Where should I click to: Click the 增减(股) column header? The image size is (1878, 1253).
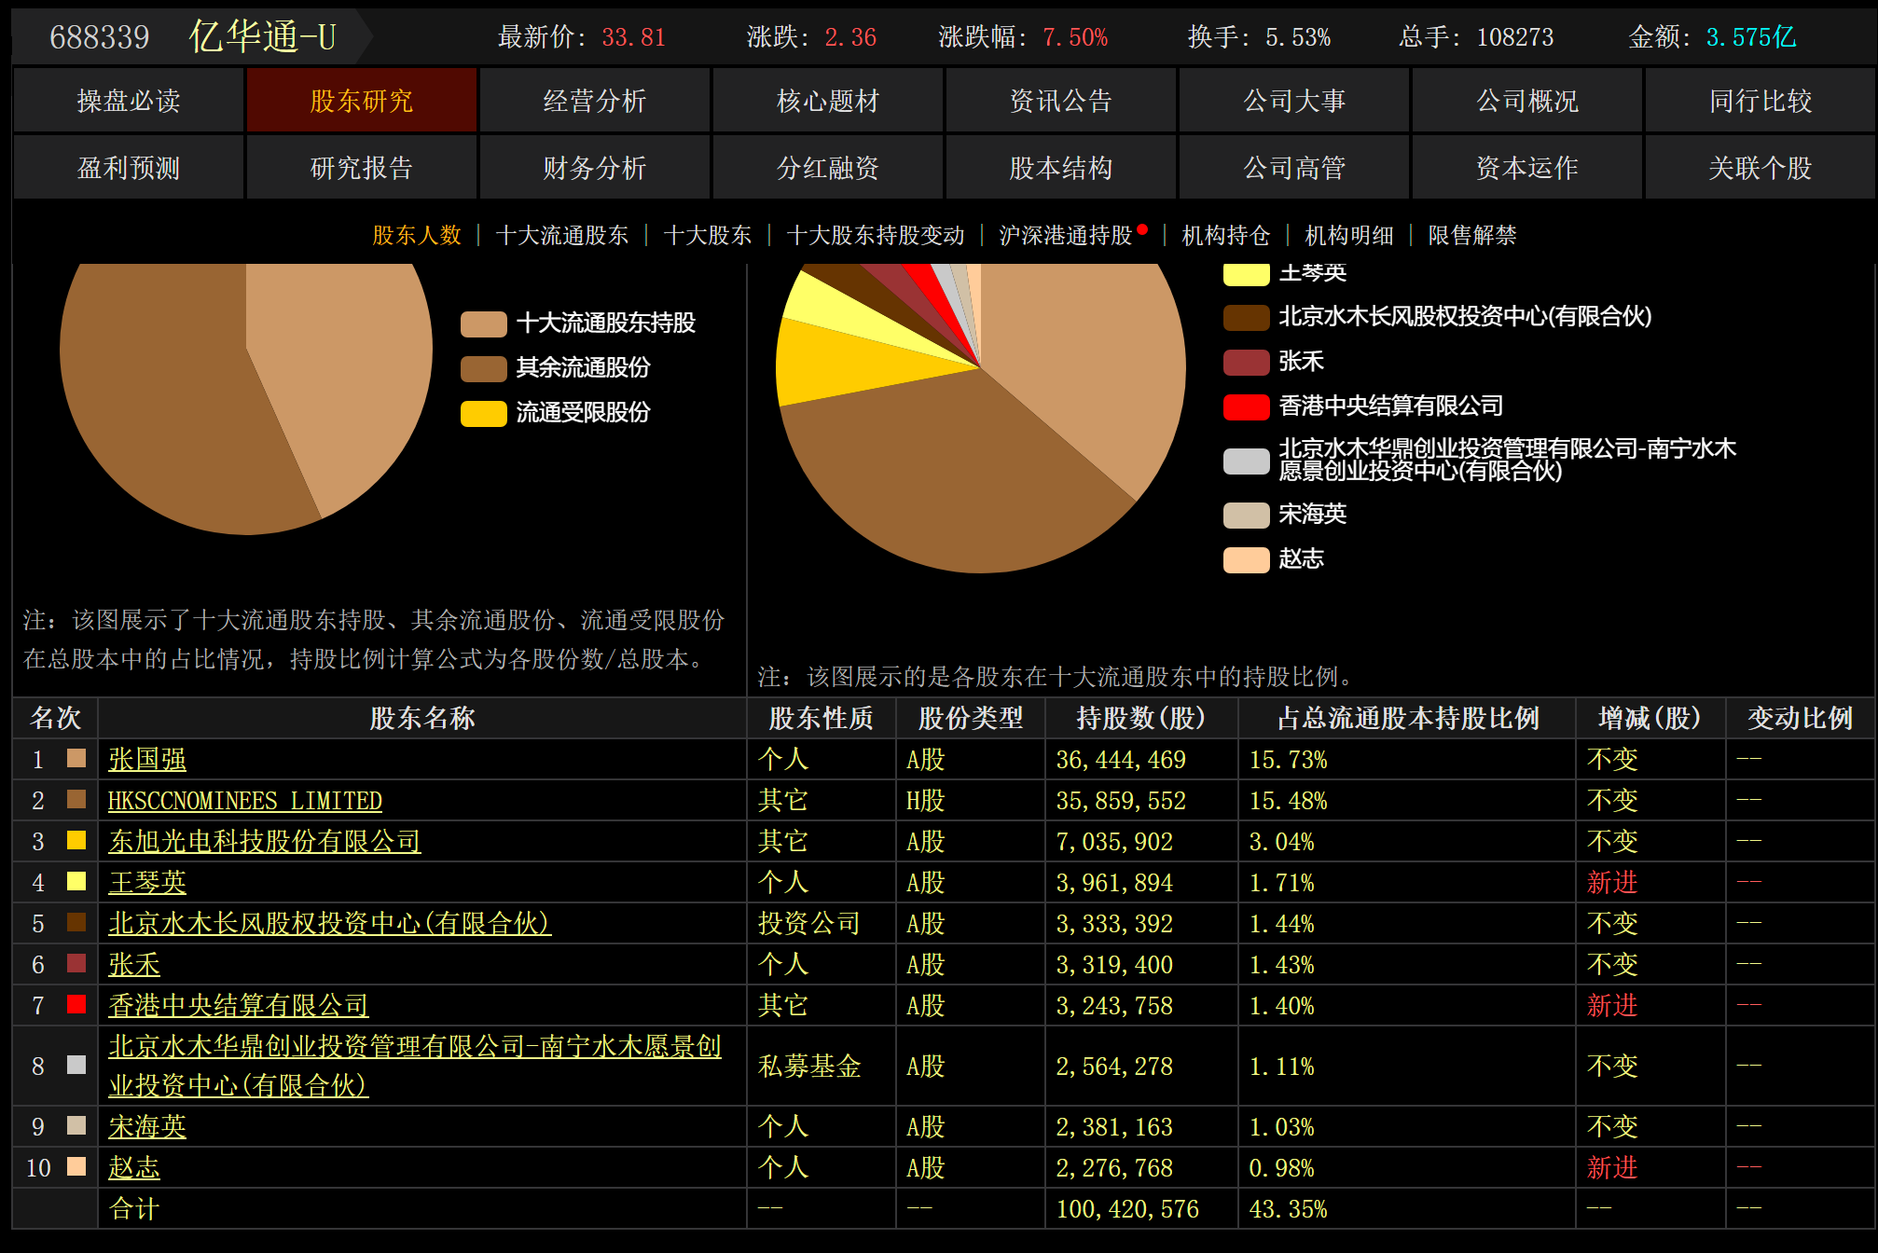click(1649, 718)
